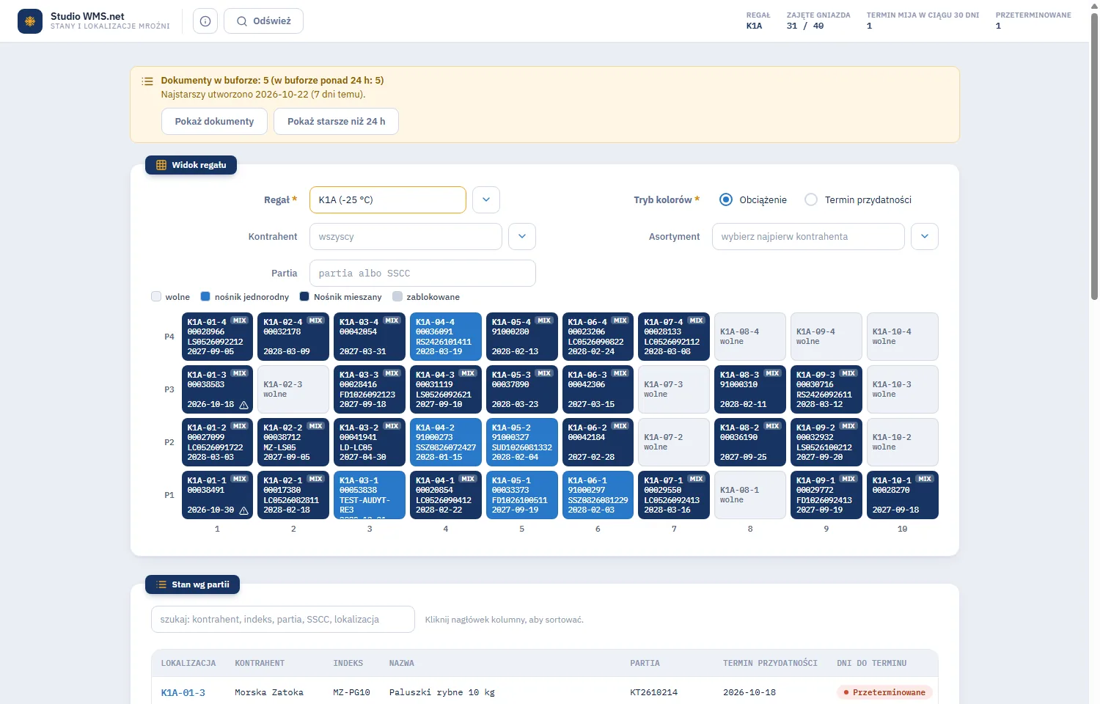
Task: Sort by the TERMIN PRZYDATNOŚCI column header
Action: click(770, 663)
